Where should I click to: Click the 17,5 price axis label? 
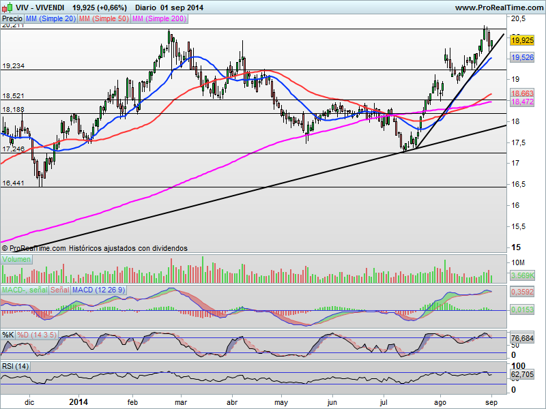click(x=519, y=143)
